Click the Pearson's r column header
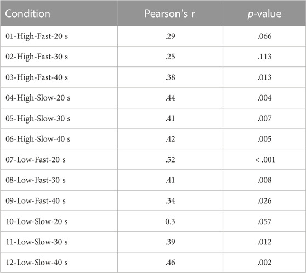This screenshot has width=306, height=273. [x=169, y=14]
